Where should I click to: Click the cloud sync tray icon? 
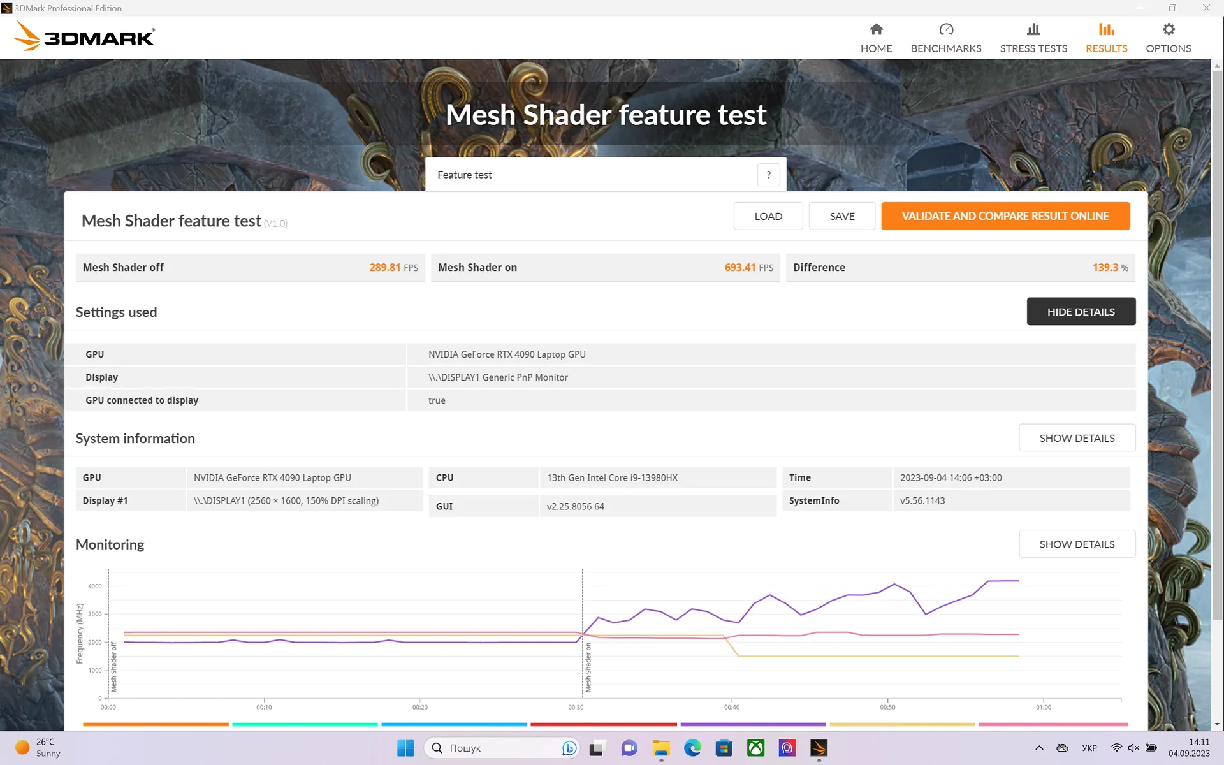[1062, 748]
